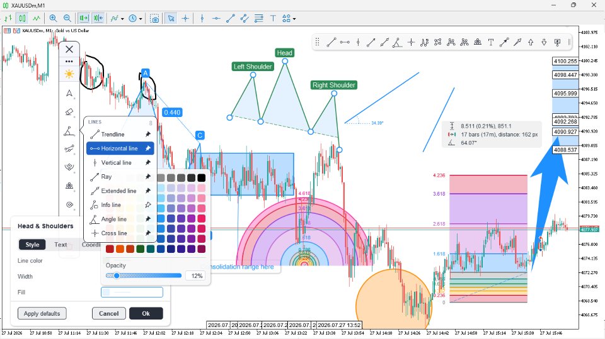Open sidebar more options dots

[x=69, y=61]
